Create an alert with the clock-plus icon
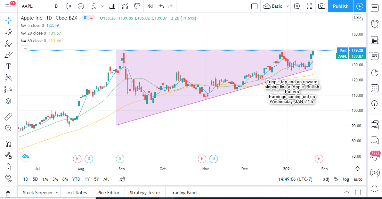The width and height of the screenshot is (382, 199). tap(137, 6)
